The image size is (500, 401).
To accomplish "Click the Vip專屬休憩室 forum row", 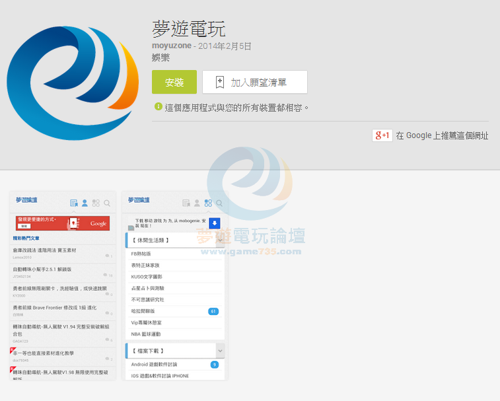I will pyautogui.click(x=175, y=322).
